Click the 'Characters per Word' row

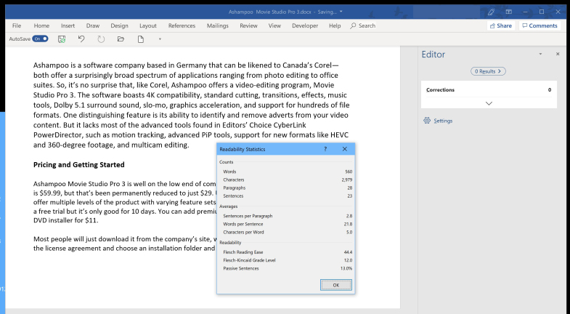tap(286, 232)
